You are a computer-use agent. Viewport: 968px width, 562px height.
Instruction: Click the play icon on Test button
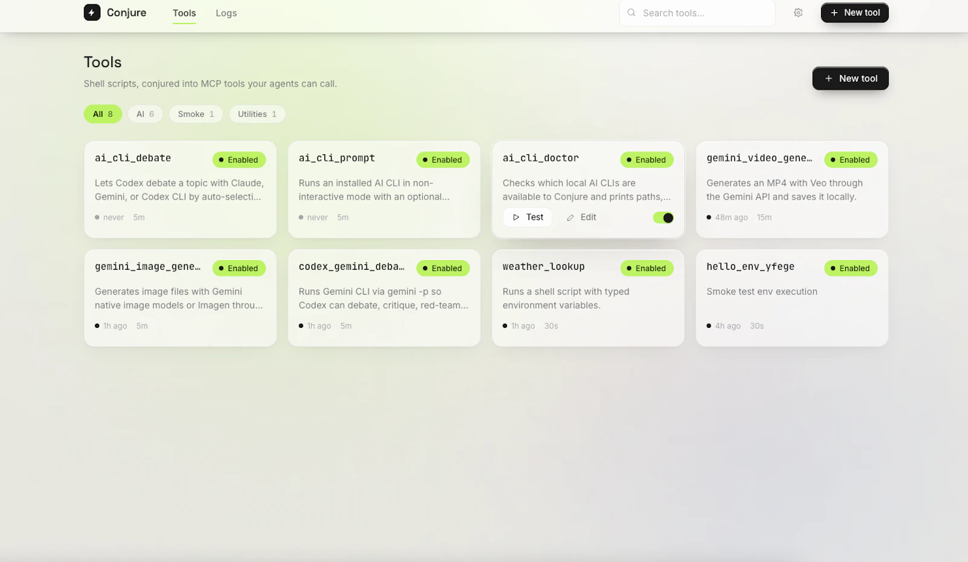click(x=516, y=217)
